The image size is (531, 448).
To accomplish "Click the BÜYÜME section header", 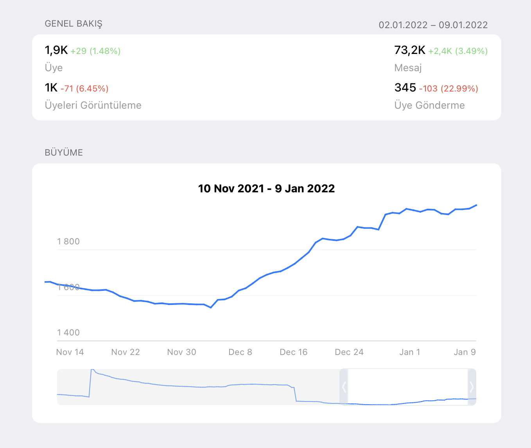I will click(x=64, y=152).
